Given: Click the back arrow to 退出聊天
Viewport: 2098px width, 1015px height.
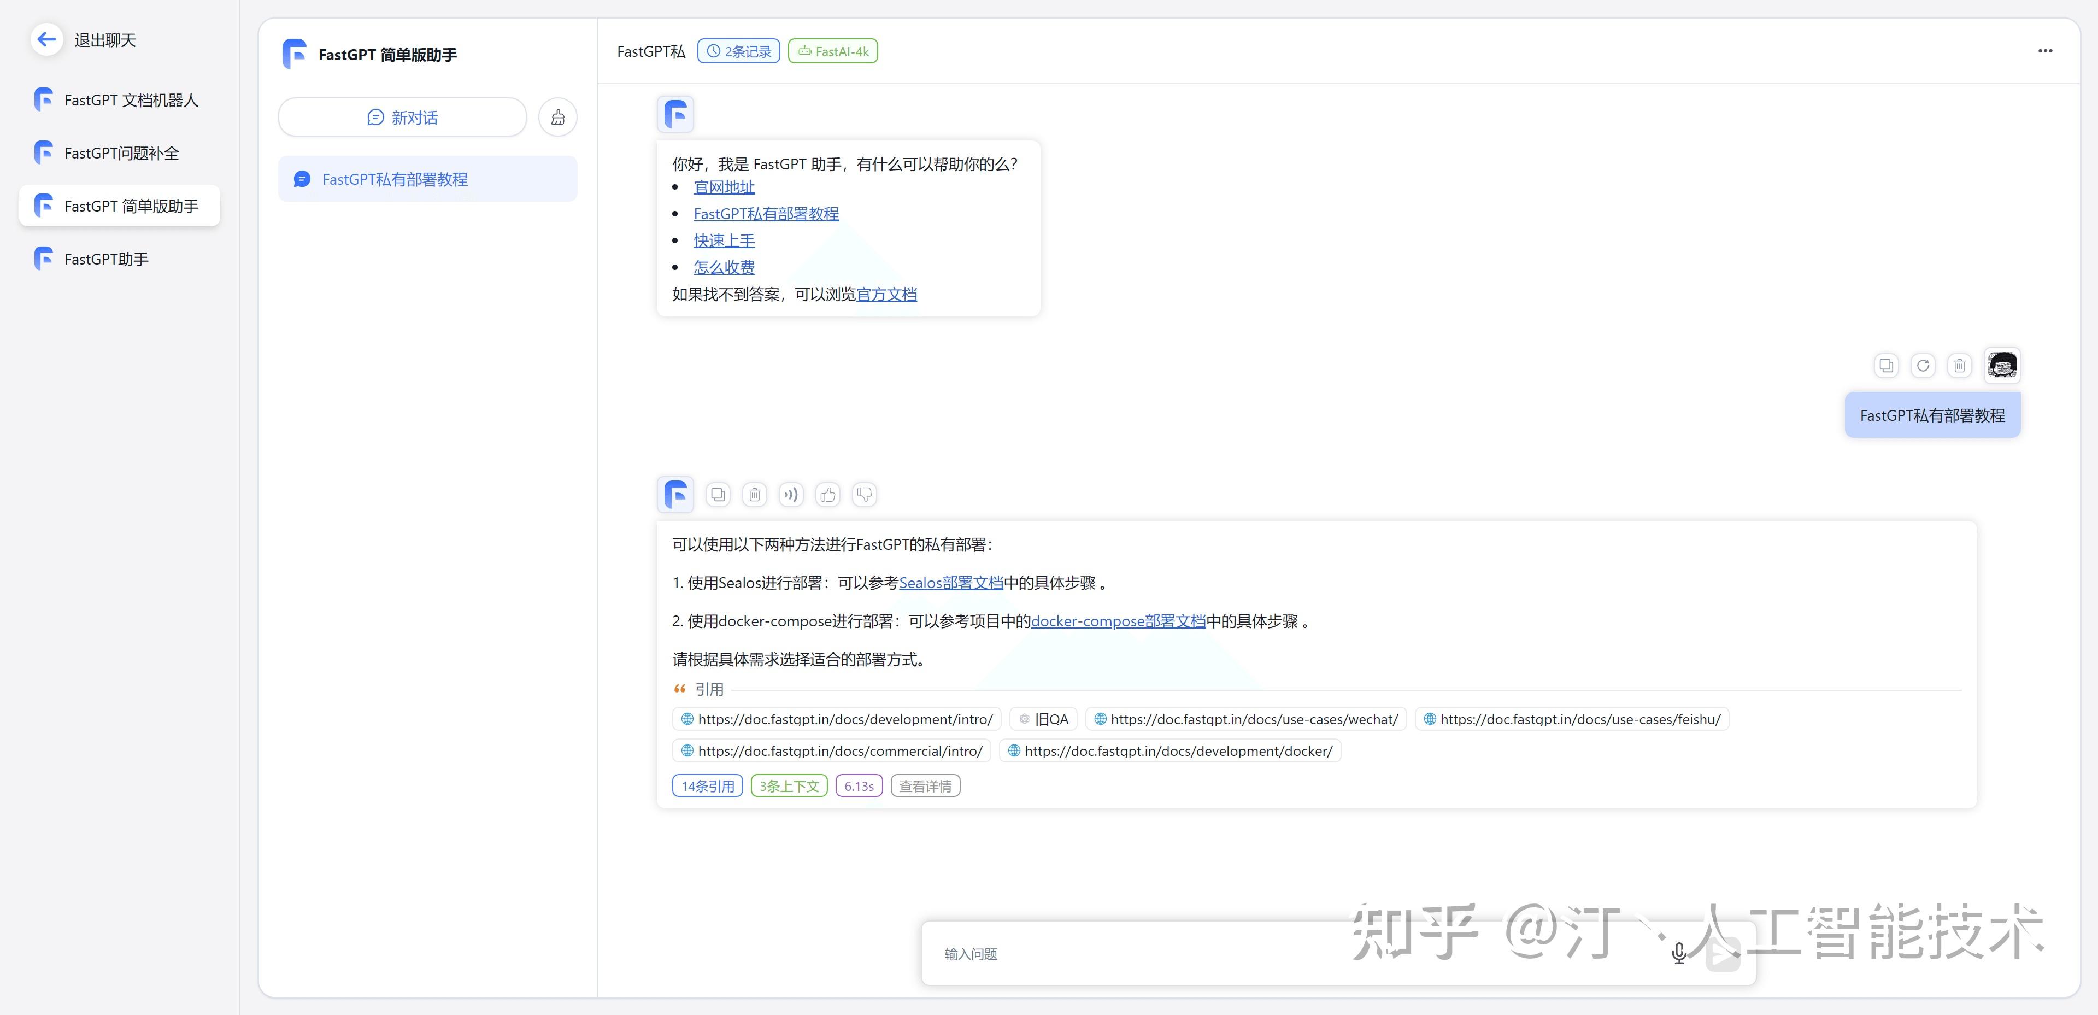Looking at the screenshot, I should pos(46,39).
